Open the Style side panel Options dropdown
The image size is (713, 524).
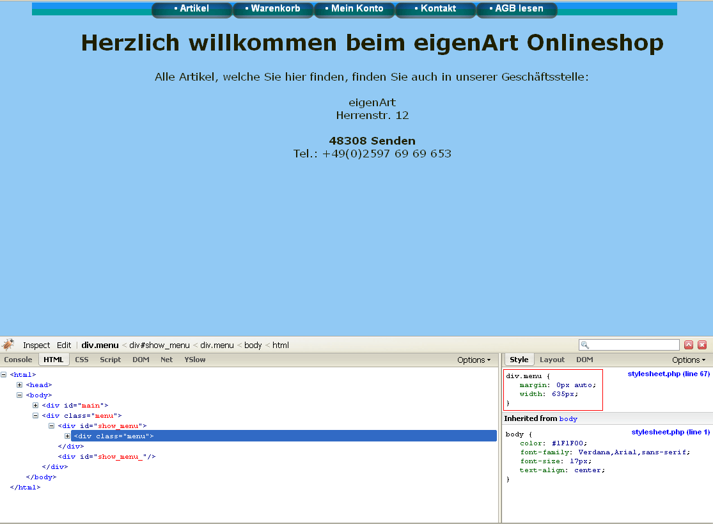pyautogui.click(x=689, y=360)
